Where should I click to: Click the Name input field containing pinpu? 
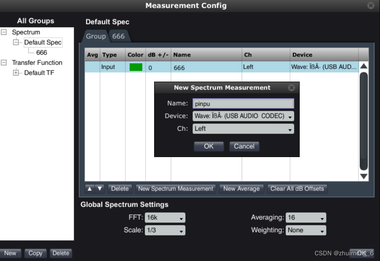(x=243, y=104)
